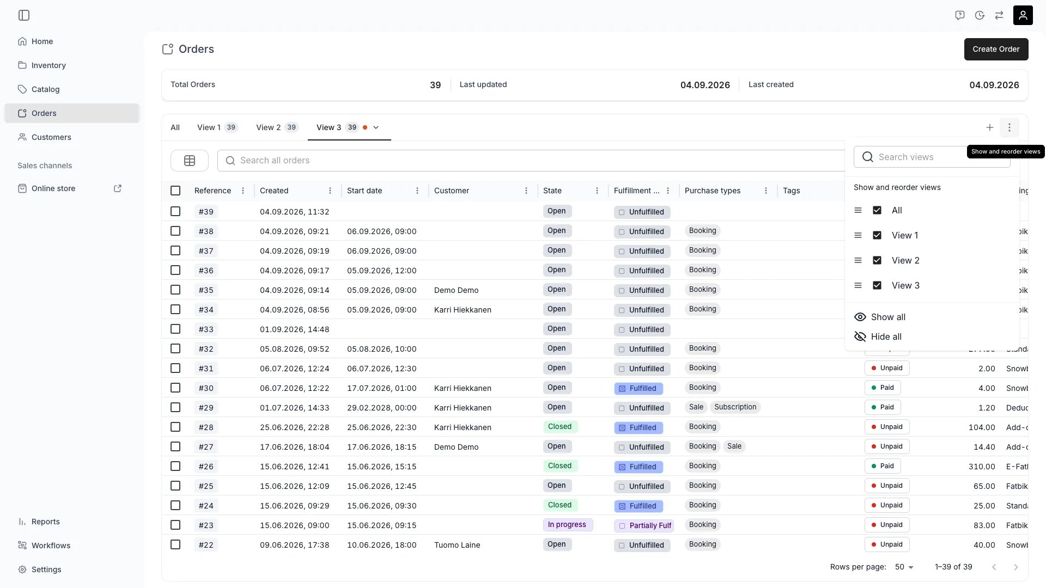Click the Create Order button
The image size is (1046, 588).
point(996,49)
